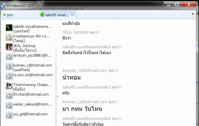
Task: Collapse the participant list side panel
Action: tap(57, 96)
